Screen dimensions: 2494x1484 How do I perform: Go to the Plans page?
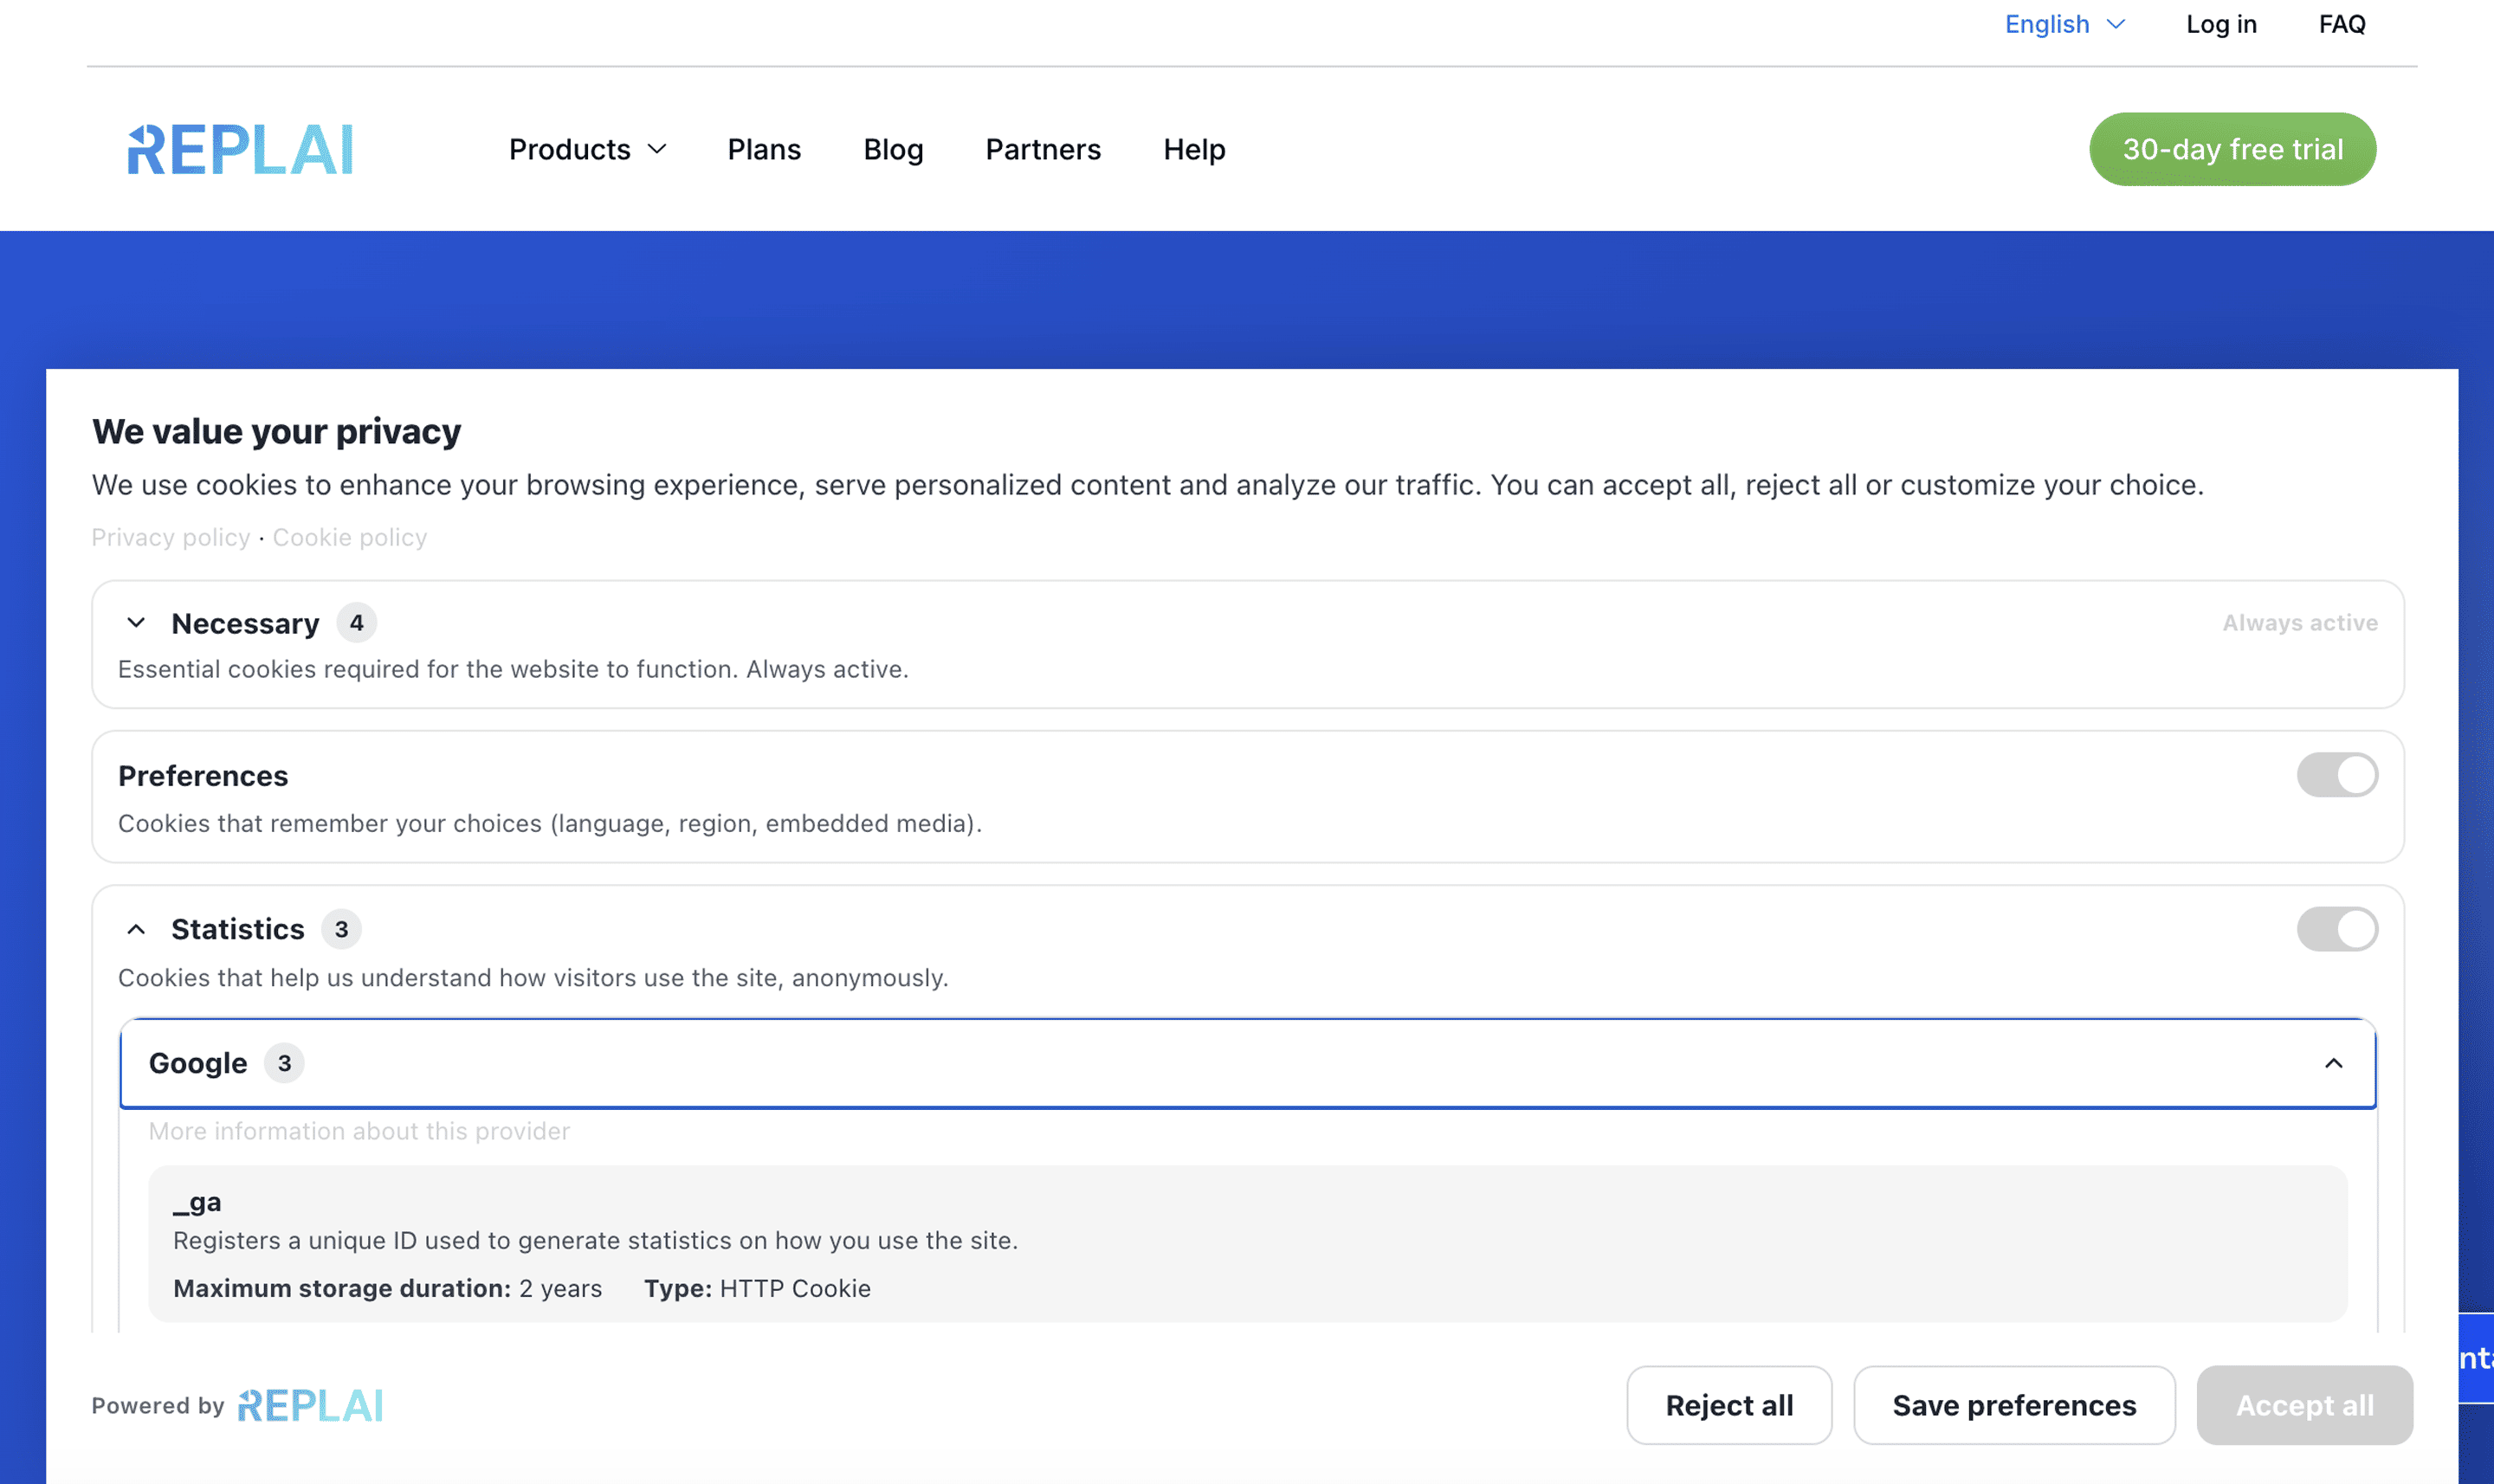[764, 150]
